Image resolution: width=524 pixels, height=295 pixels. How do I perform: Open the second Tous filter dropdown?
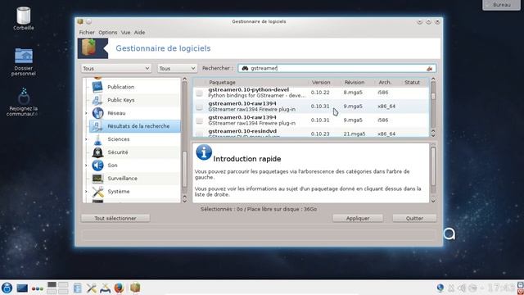pyautogui.click(x=177, y=68)
